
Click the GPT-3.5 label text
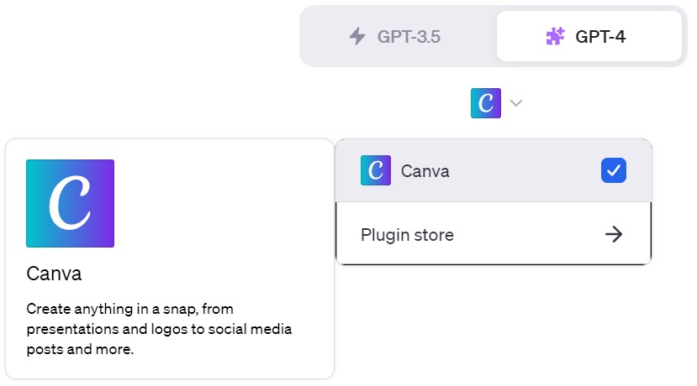tap(409, 37)
